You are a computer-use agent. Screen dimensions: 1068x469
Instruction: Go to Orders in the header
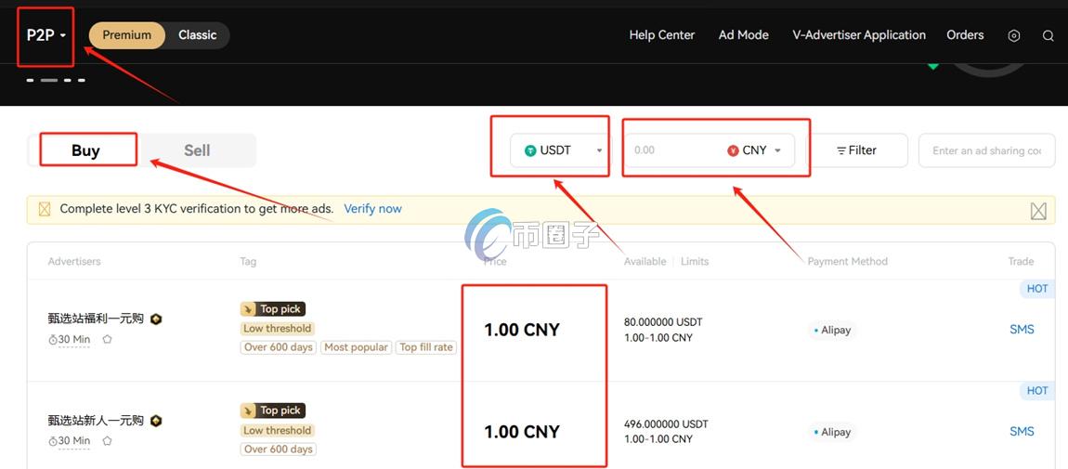tap(965, 35)
